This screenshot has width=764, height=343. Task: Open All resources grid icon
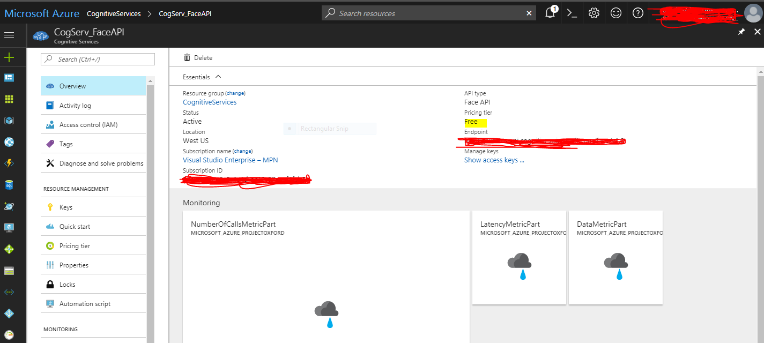9,99
